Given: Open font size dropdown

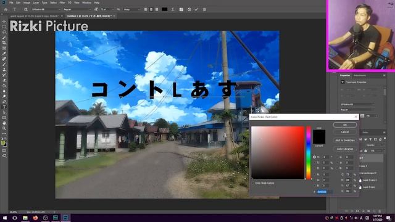Looking at the screenshot, I should (107, 9).
